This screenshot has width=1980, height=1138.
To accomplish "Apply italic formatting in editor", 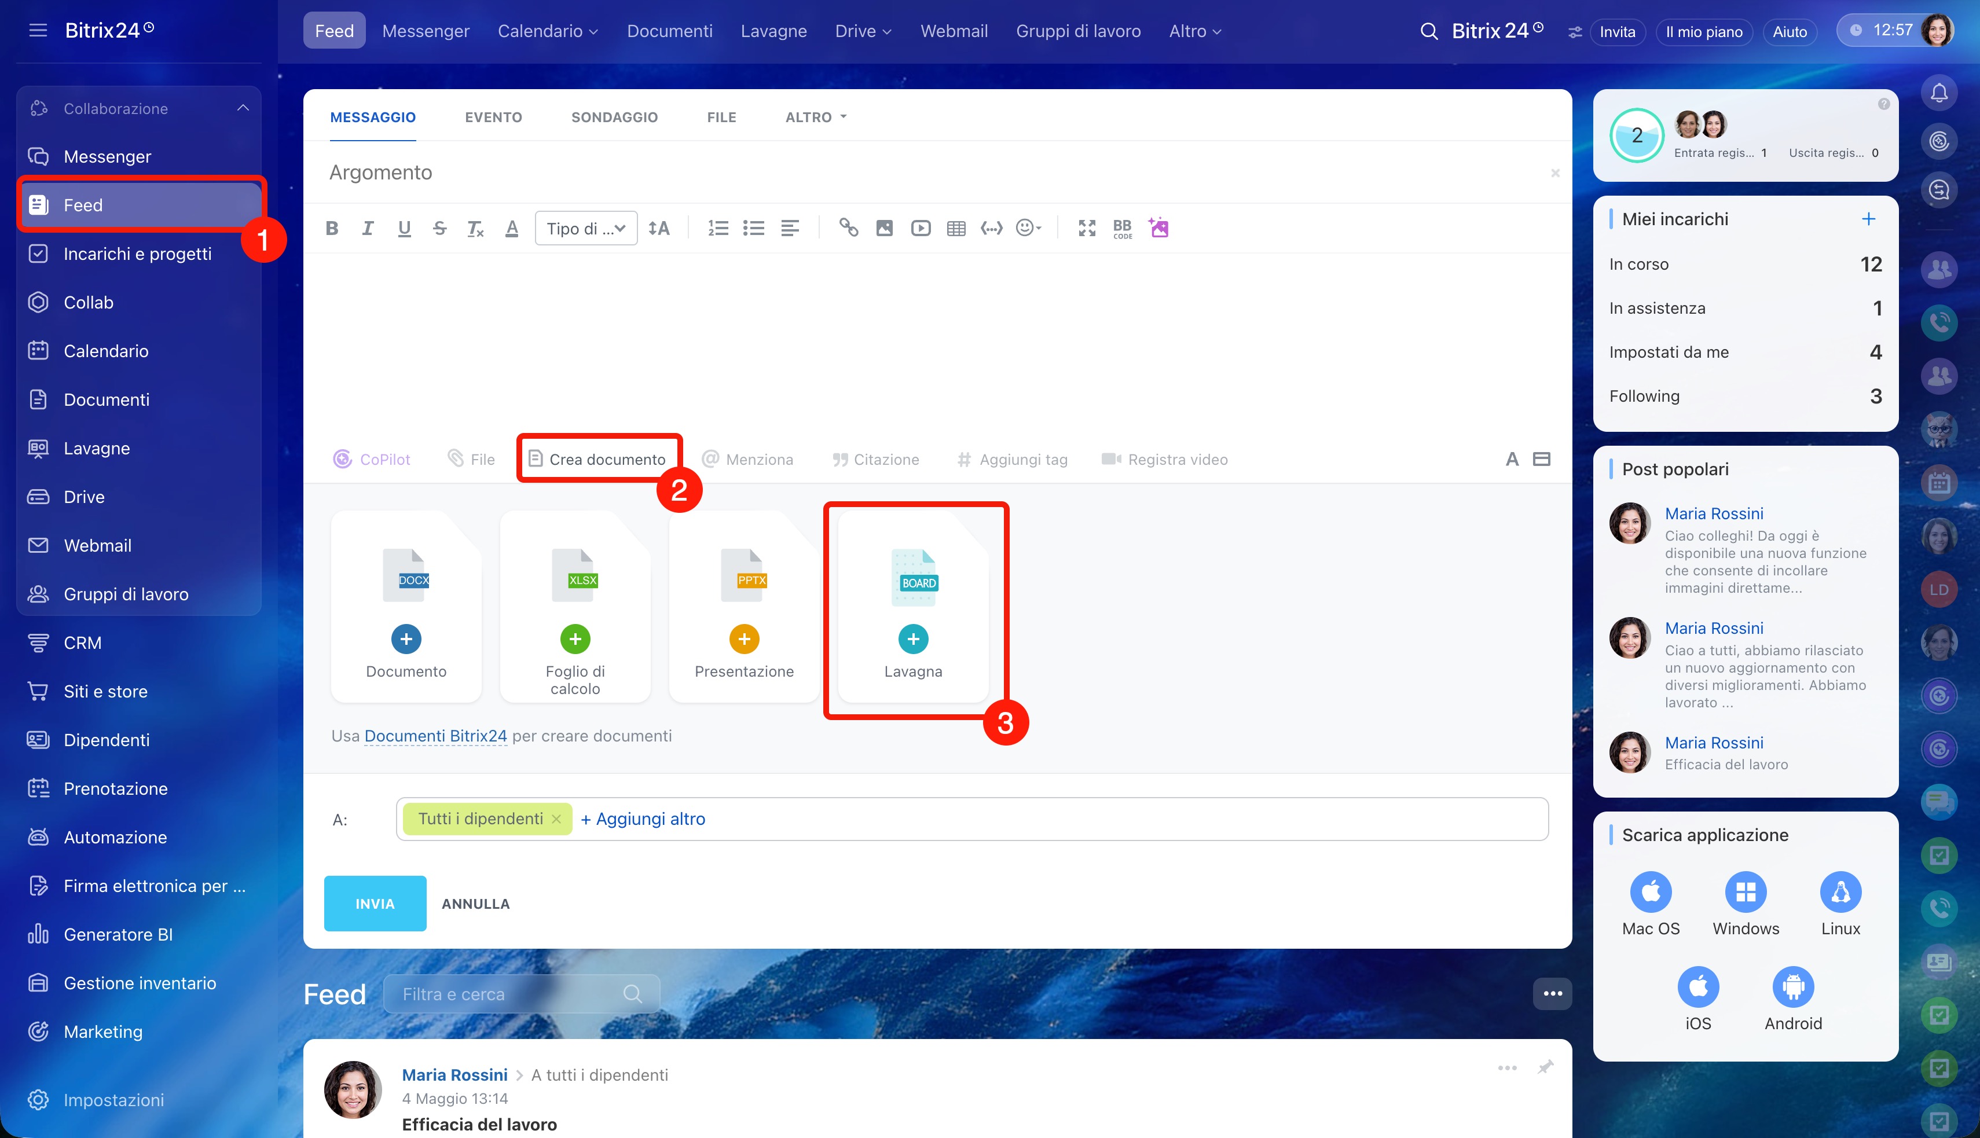I will pyautogui.click(x=368, y=228).
